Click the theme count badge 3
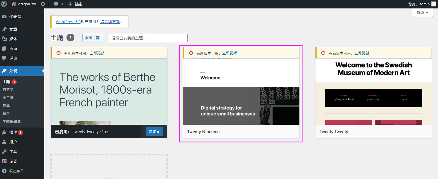The height and width of the screenshot is (179, 438). (x=70, y=38)
